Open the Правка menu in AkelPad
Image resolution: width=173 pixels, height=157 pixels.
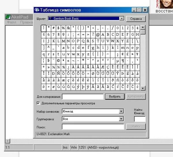[x=27, y=22]
